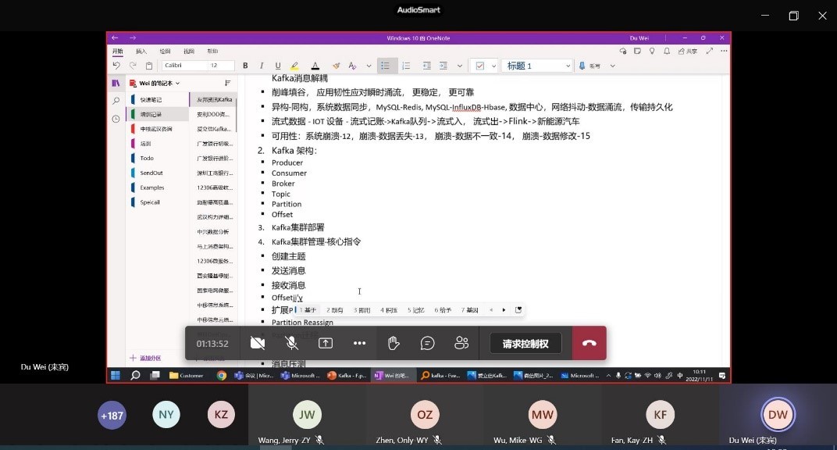Open the 标题 1 styles dropdown

(x=537, y=66)
